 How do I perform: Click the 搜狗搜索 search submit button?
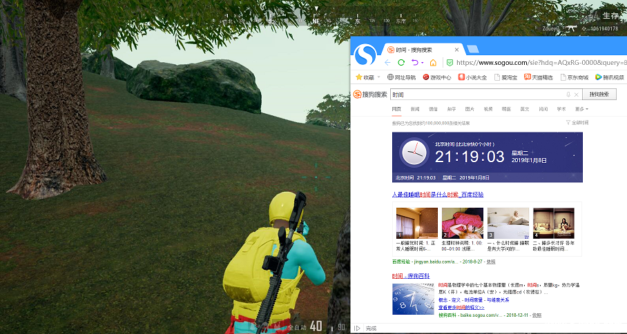tap(599, 95)
